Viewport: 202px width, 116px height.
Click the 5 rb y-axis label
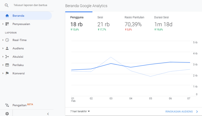coord(195,42)
